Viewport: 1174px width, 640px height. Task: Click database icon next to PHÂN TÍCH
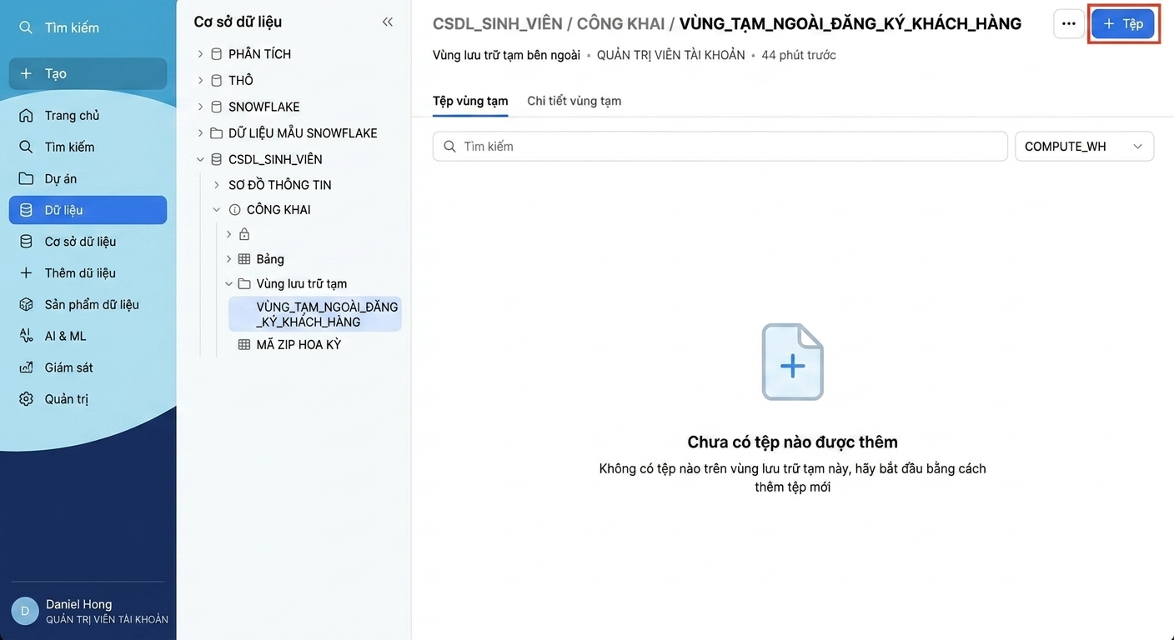coord(217,54)
